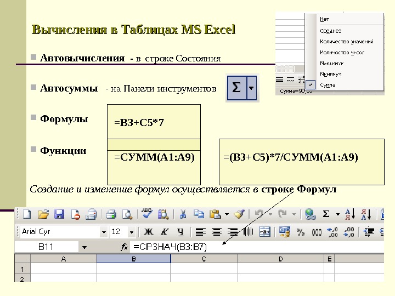Open Print Preview magnifier icon
The height and width of the screenshot is (296, 395).
pyautogui.click(x=127, y=214)
